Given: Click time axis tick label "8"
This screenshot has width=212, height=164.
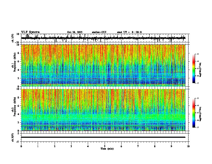Looking at the screenshot, I should click(155, 146).
